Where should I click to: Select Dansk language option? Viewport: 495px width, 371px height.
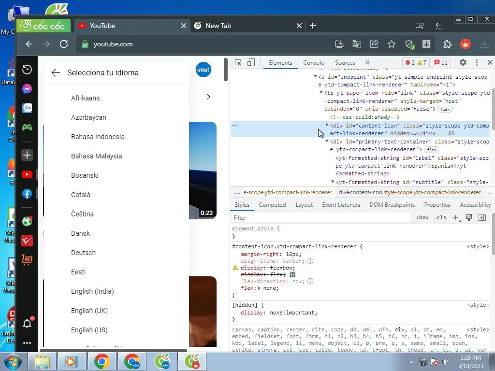[x=80, y=233]
